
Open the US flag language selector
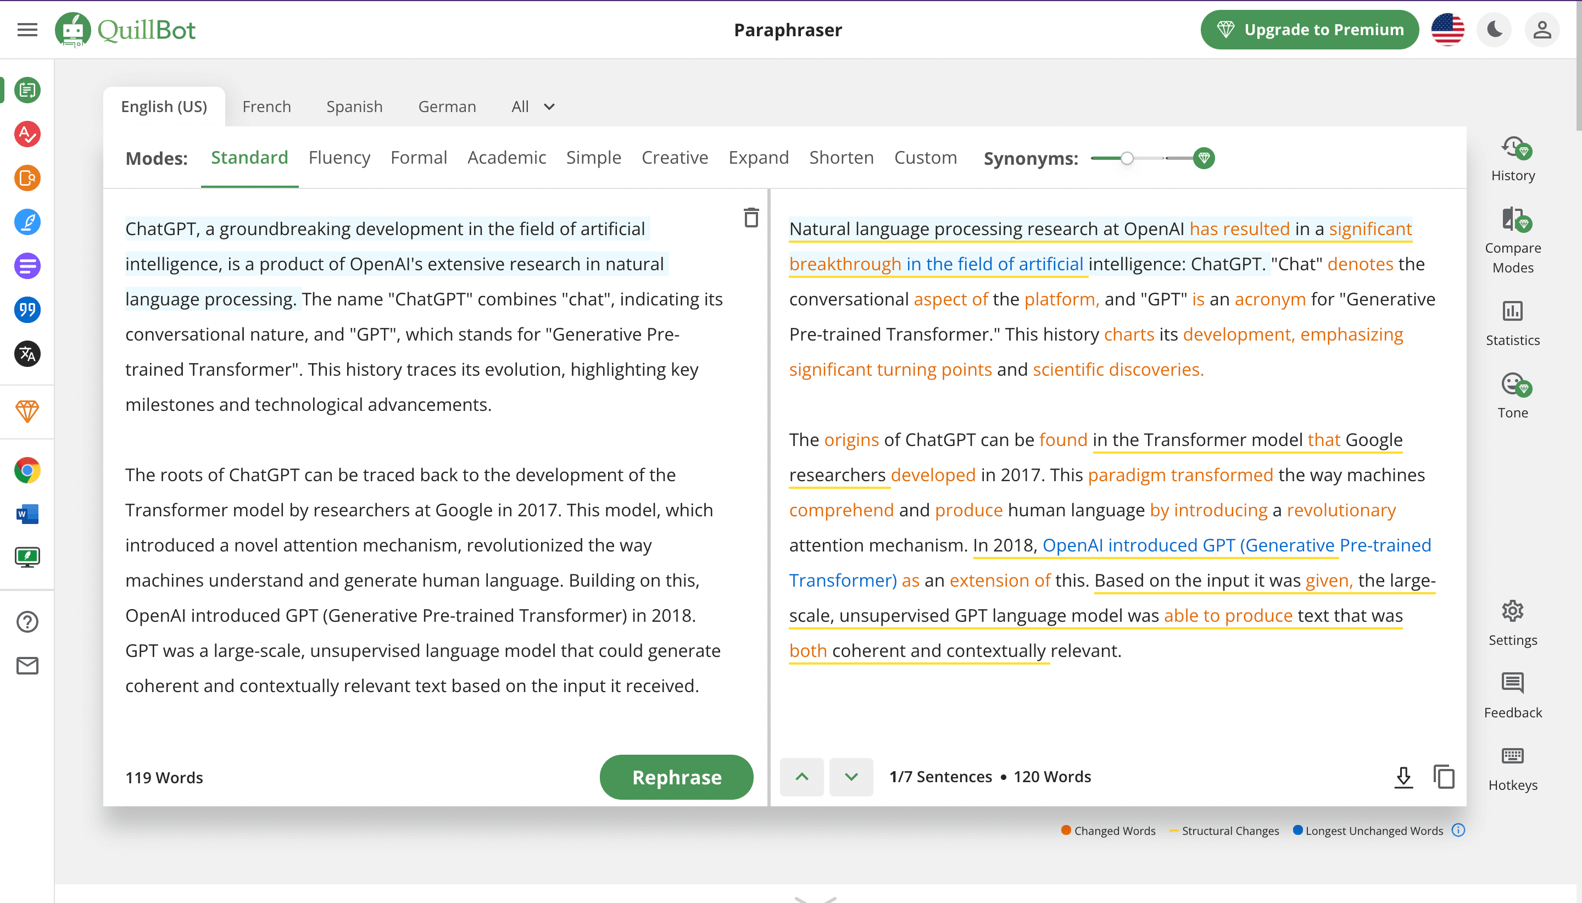[1447, 29]
